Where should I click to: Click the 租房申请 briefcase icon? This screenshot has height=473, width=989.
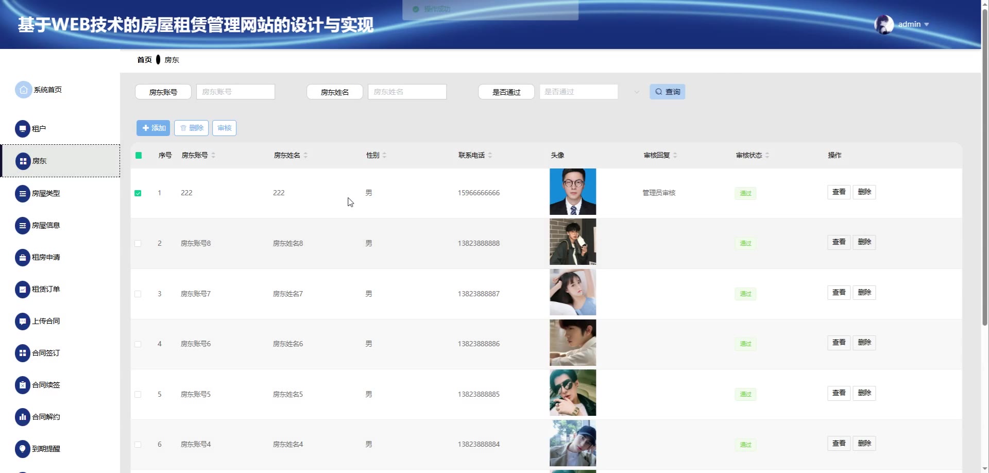coord(23,258)
